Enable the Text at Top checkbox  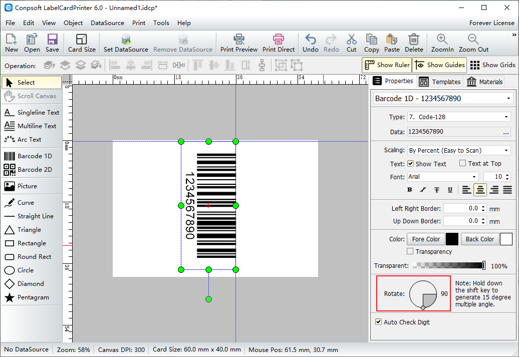tap(463, 163)
